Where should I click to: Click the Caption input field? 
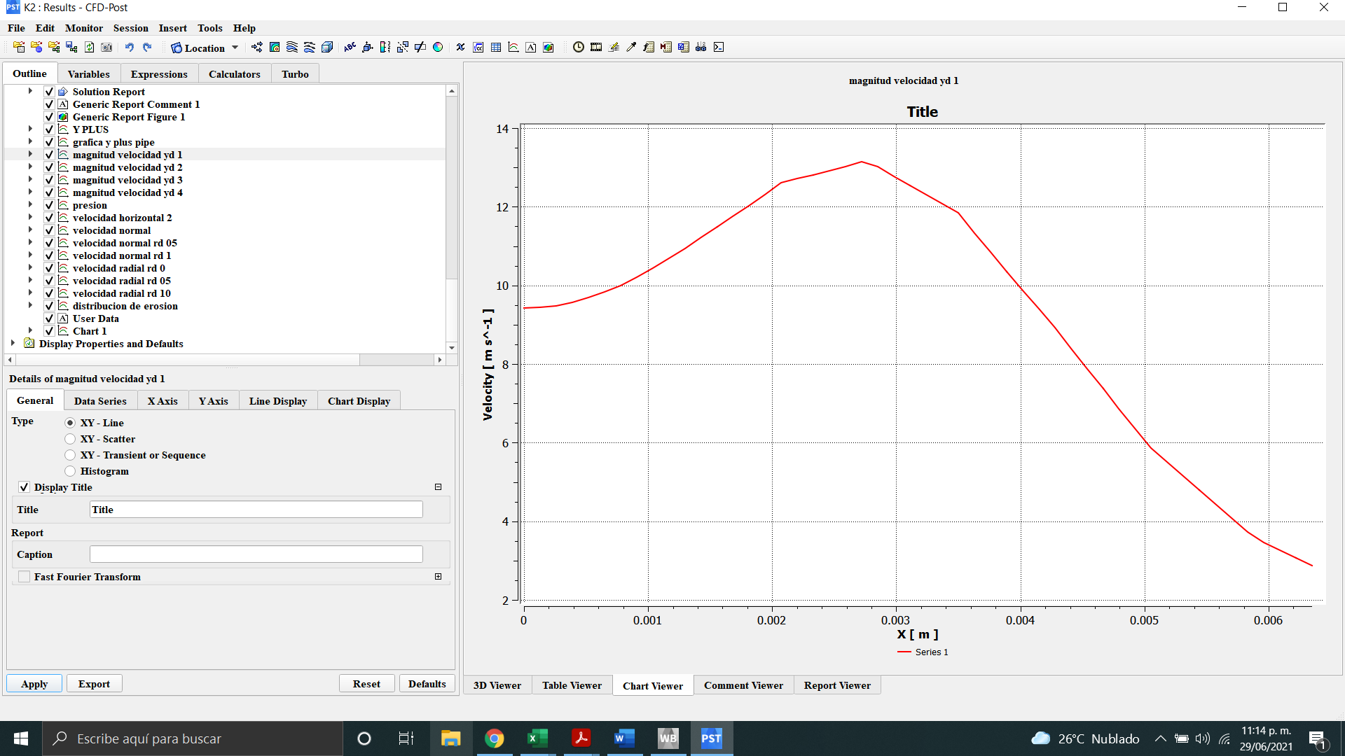(256, 554)
